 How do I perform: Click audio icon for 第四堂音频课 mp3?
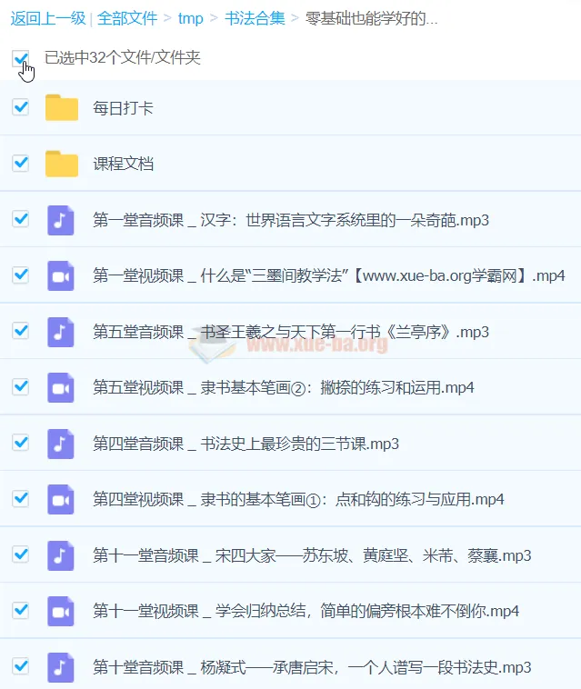(61, 444)
